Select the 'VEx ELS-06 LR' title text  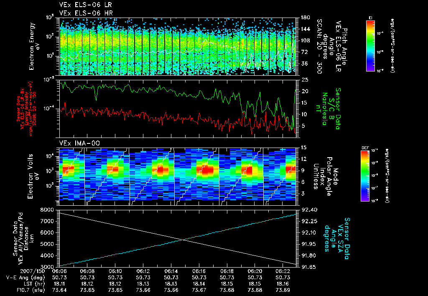point(85,5)
